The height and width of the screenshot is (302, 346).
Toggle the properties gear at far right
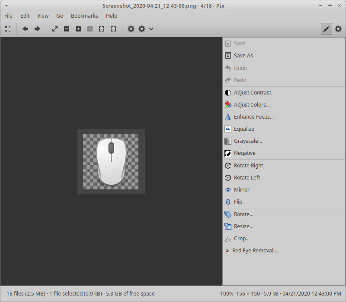pos(338,29)
